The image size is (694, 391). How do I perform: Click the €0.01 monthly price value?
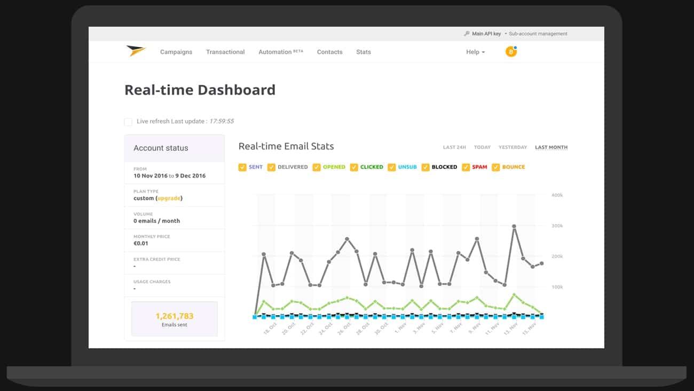point(141,243)
